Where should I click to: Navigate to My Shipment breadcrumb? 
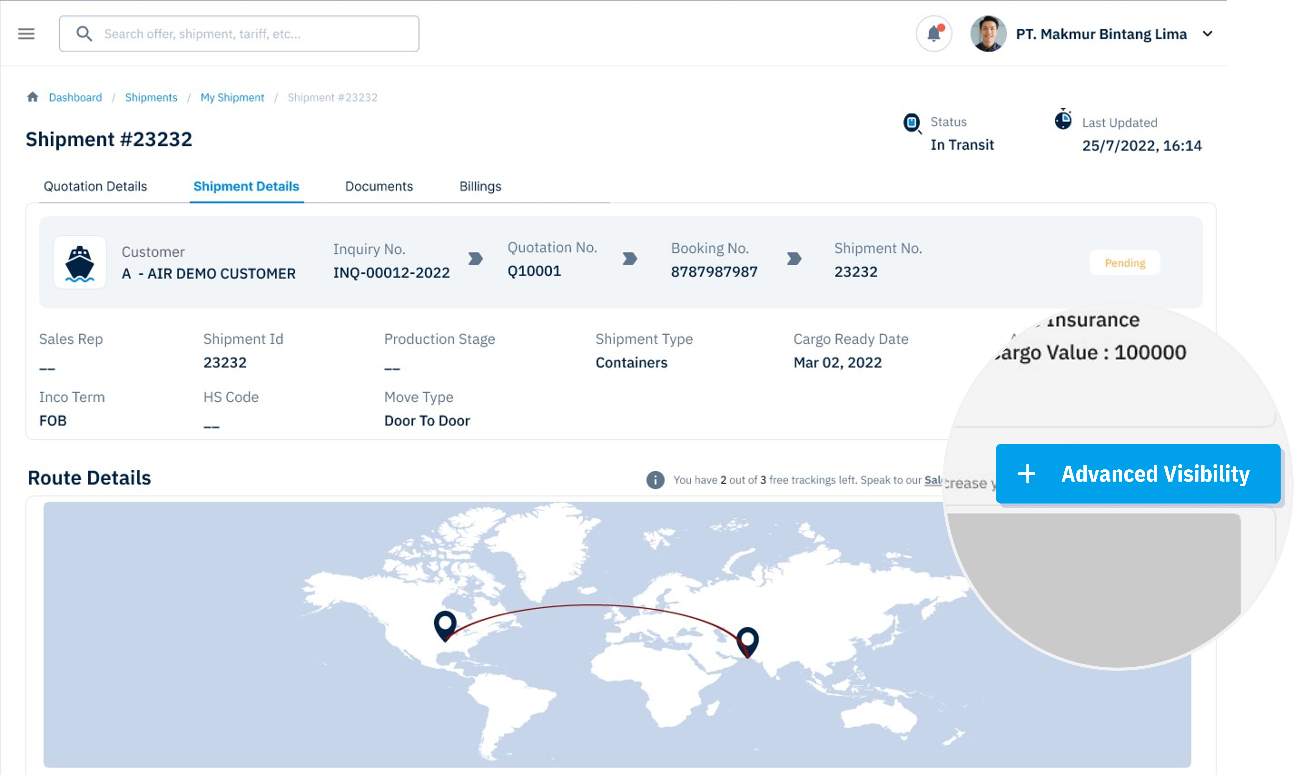click(x=232, y=98)
